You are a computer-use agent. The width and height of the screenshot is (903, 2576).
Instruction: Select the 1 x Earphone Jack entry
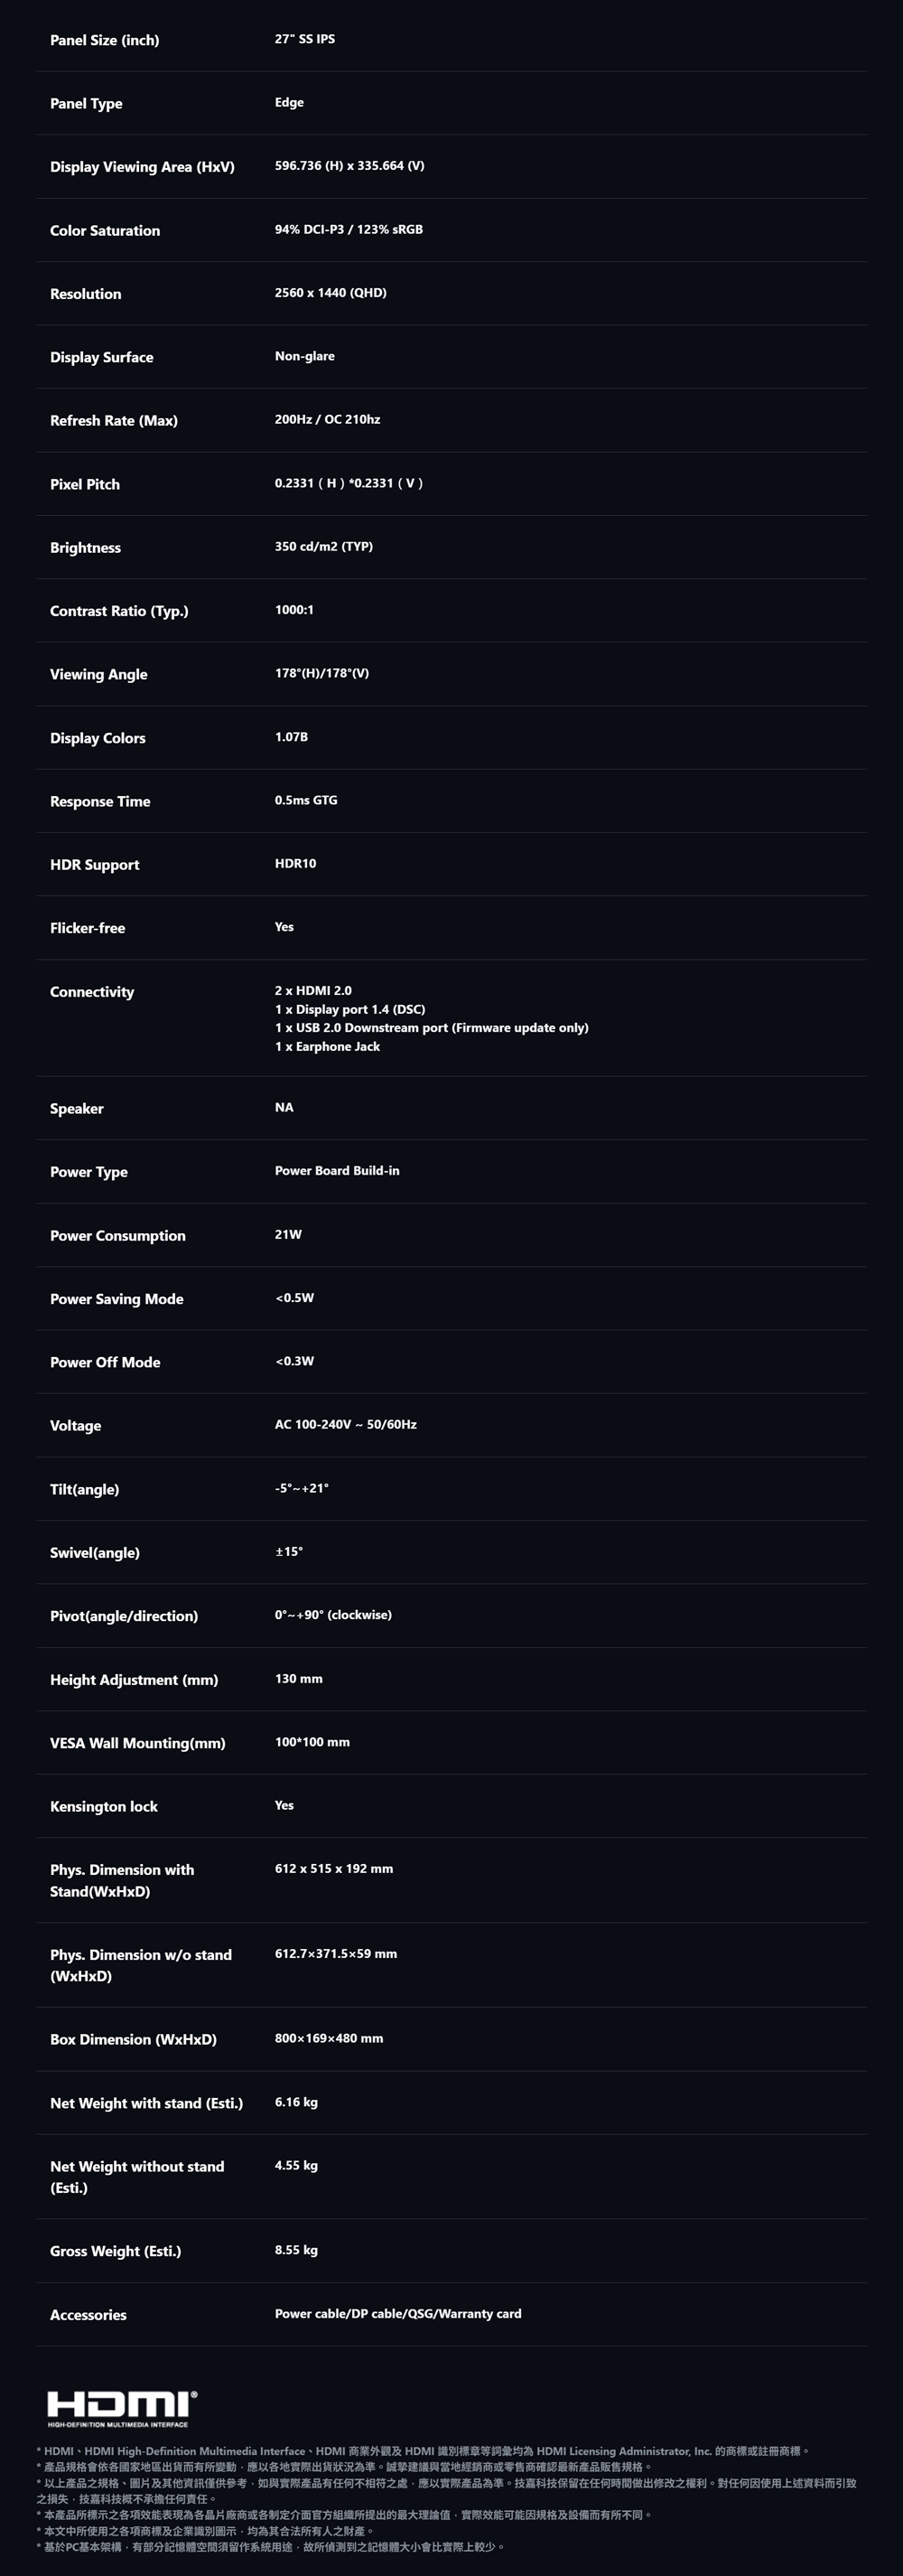pos(328,1047)
